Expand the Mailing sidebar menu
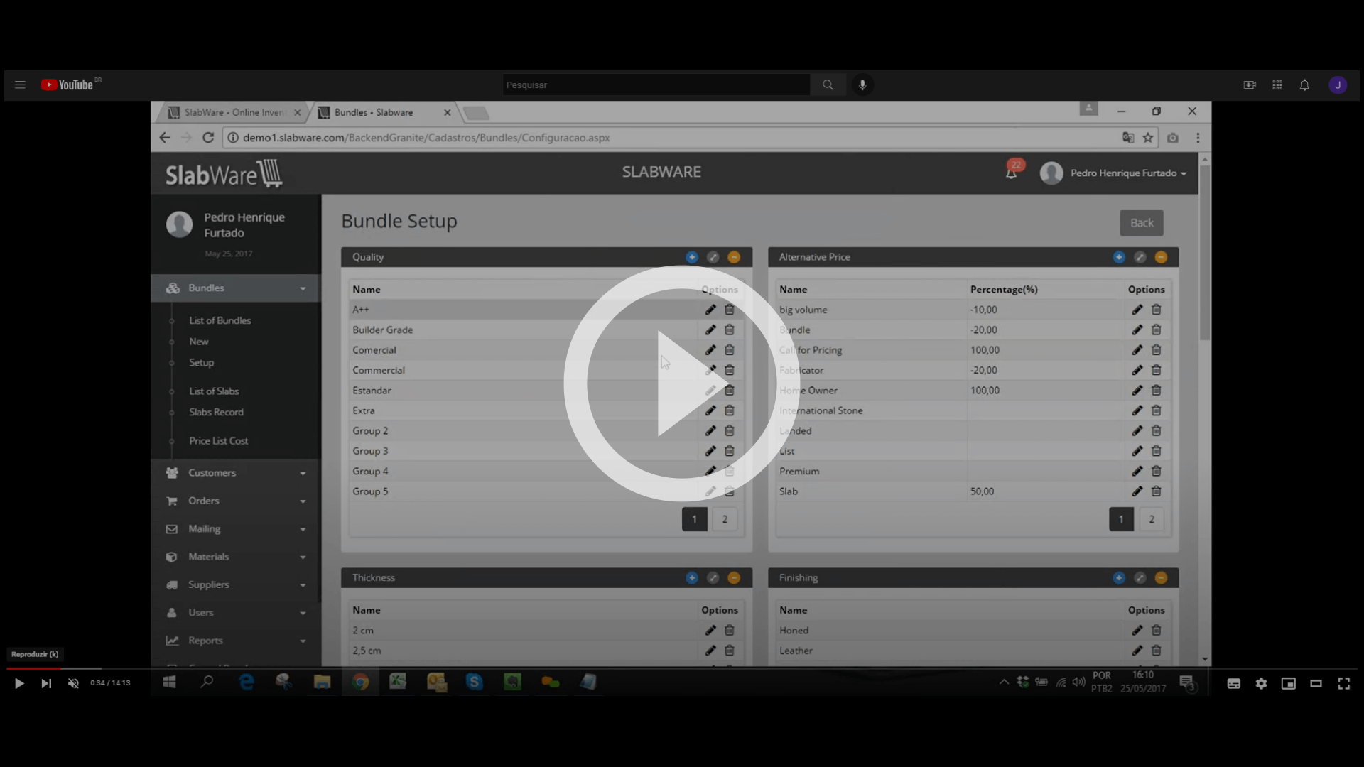 coord(236,529)
